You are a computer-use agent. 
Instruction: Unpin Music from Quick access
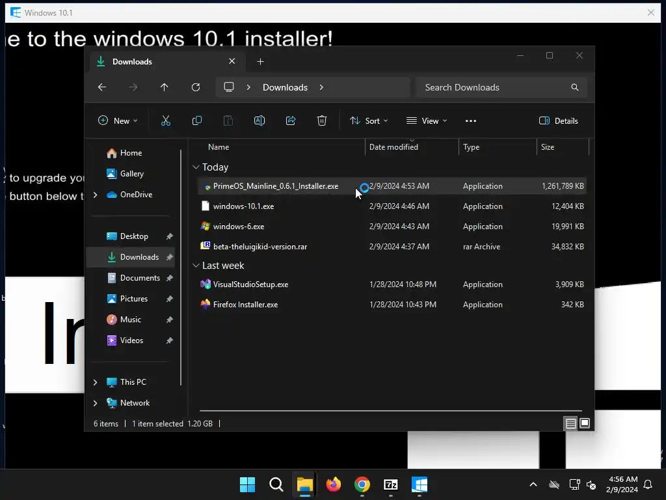click(170, 320)
